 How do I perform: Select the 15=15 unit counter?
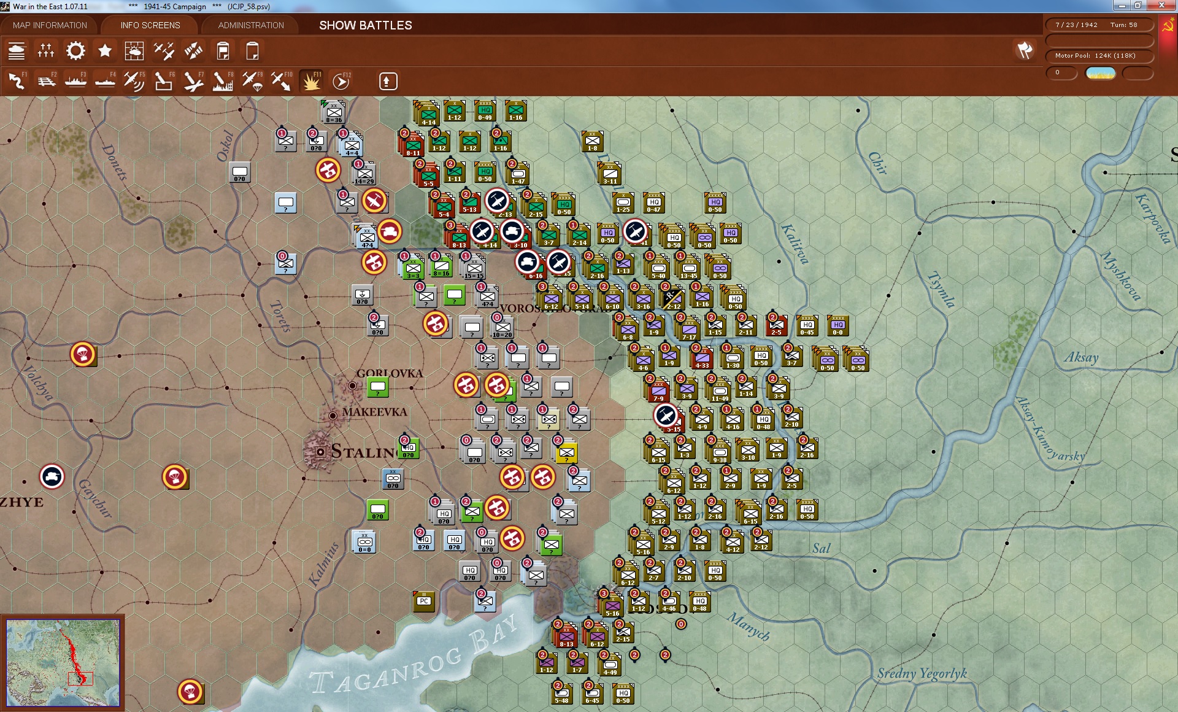474,268
